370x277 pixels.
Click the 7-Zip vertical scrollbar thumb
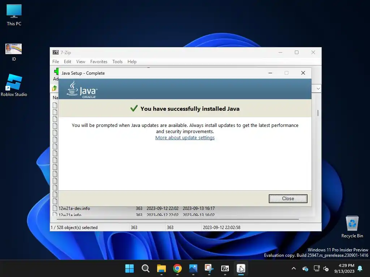coord(318,113)
